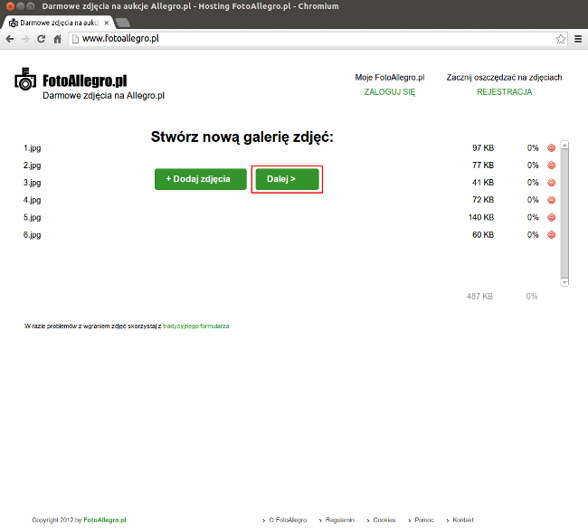The image size is (588, 530).
Task: Click the FotoAllegro.pl logo title text
Action: [x=85, y=80]
